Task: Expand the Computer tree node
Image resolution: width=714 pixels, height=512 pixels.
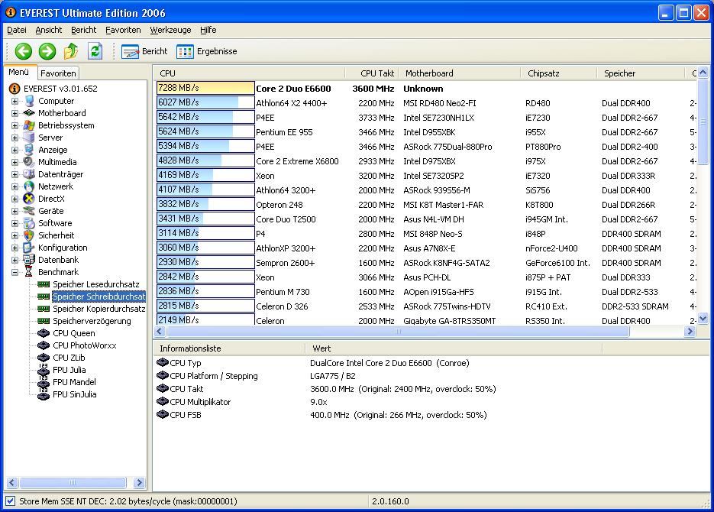Action: pos(15,101)
